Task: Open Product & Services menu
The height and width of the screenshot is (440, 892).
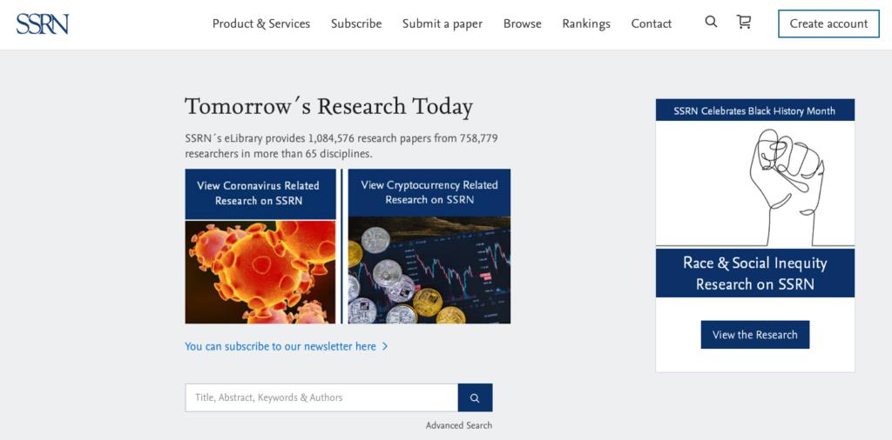Action: pyautogui.click(x=261, y=23)
